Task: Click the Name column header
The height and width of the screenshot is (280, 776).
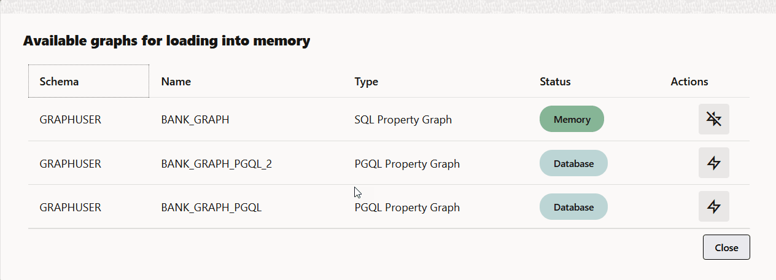Action: tap(176, 82)
